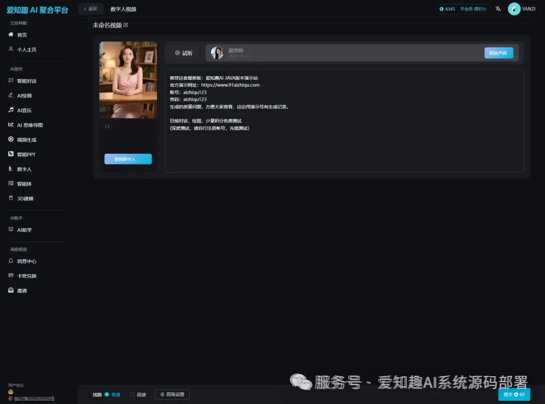
Task: Open the 首页 home icon in sidebar
Action: pos(11,34)
